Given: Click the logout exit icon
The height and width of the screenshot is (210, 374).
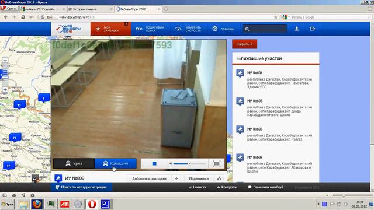Looking at the screenshot, I should coord(313,29).
